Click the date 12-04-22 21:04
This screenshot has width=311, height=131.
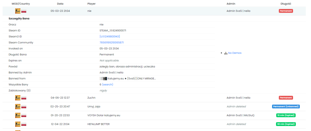60,124
